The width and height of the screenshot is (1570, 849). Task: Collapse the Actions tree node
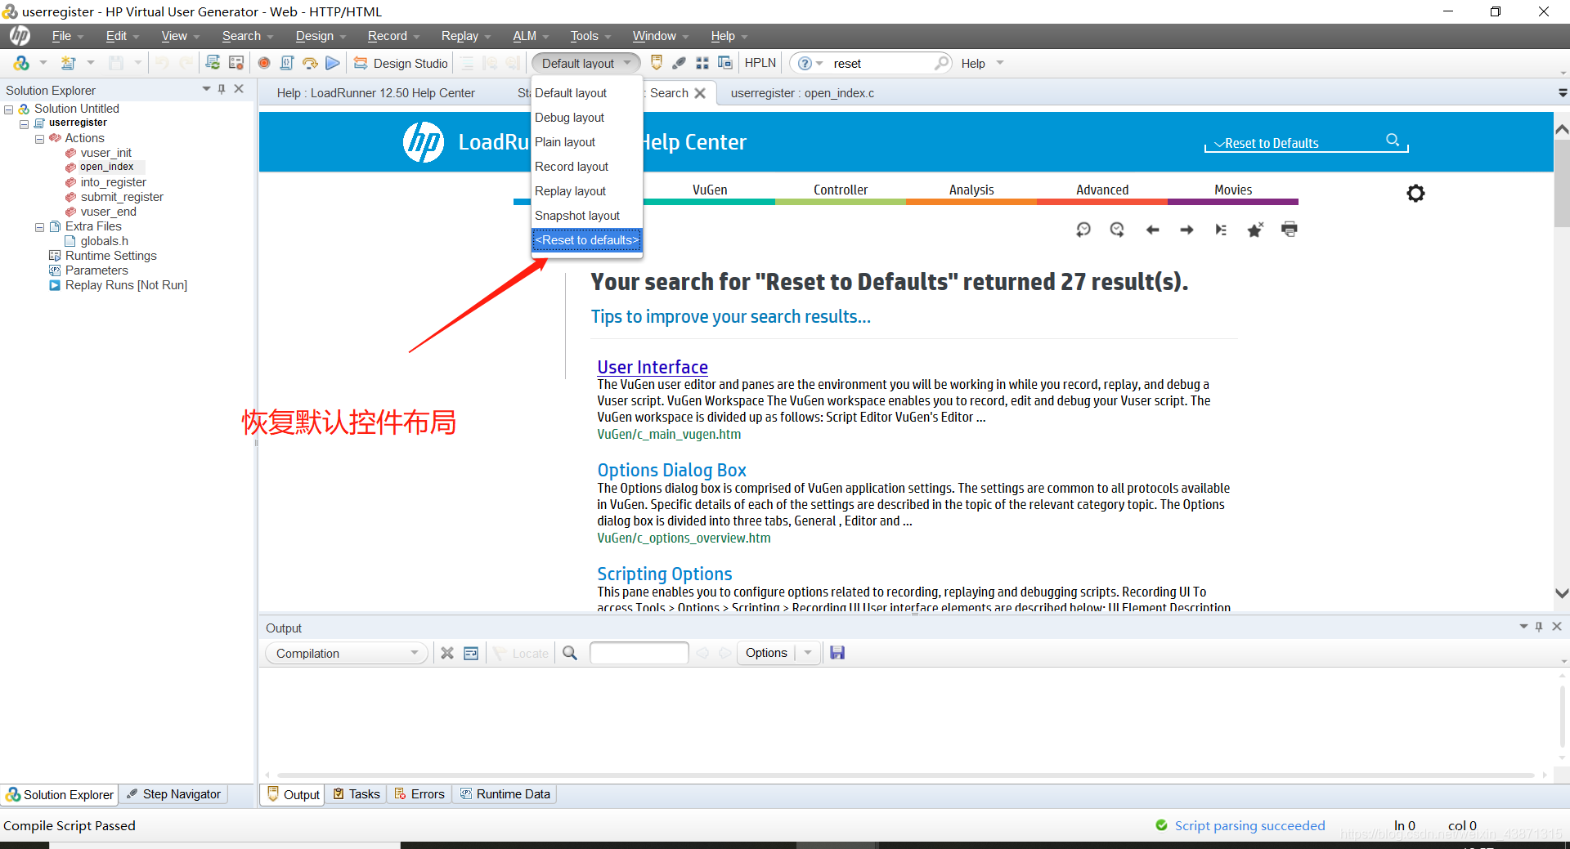(39, 139)
